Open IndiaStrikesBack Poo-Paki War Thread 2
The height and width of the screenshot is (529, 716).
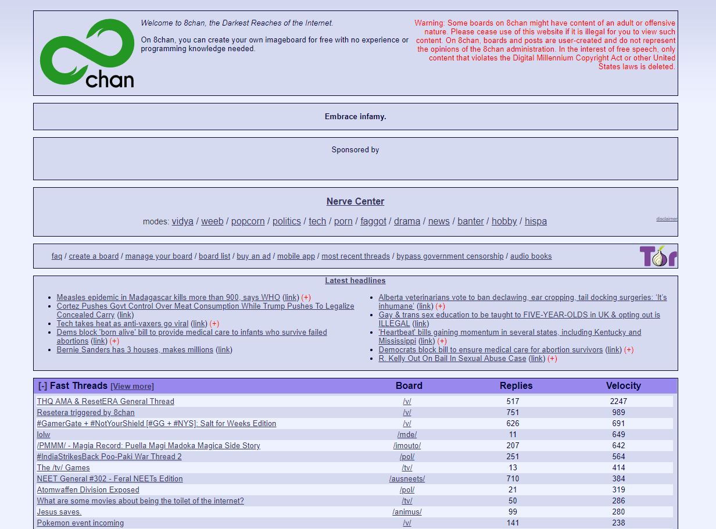(109, 457)
